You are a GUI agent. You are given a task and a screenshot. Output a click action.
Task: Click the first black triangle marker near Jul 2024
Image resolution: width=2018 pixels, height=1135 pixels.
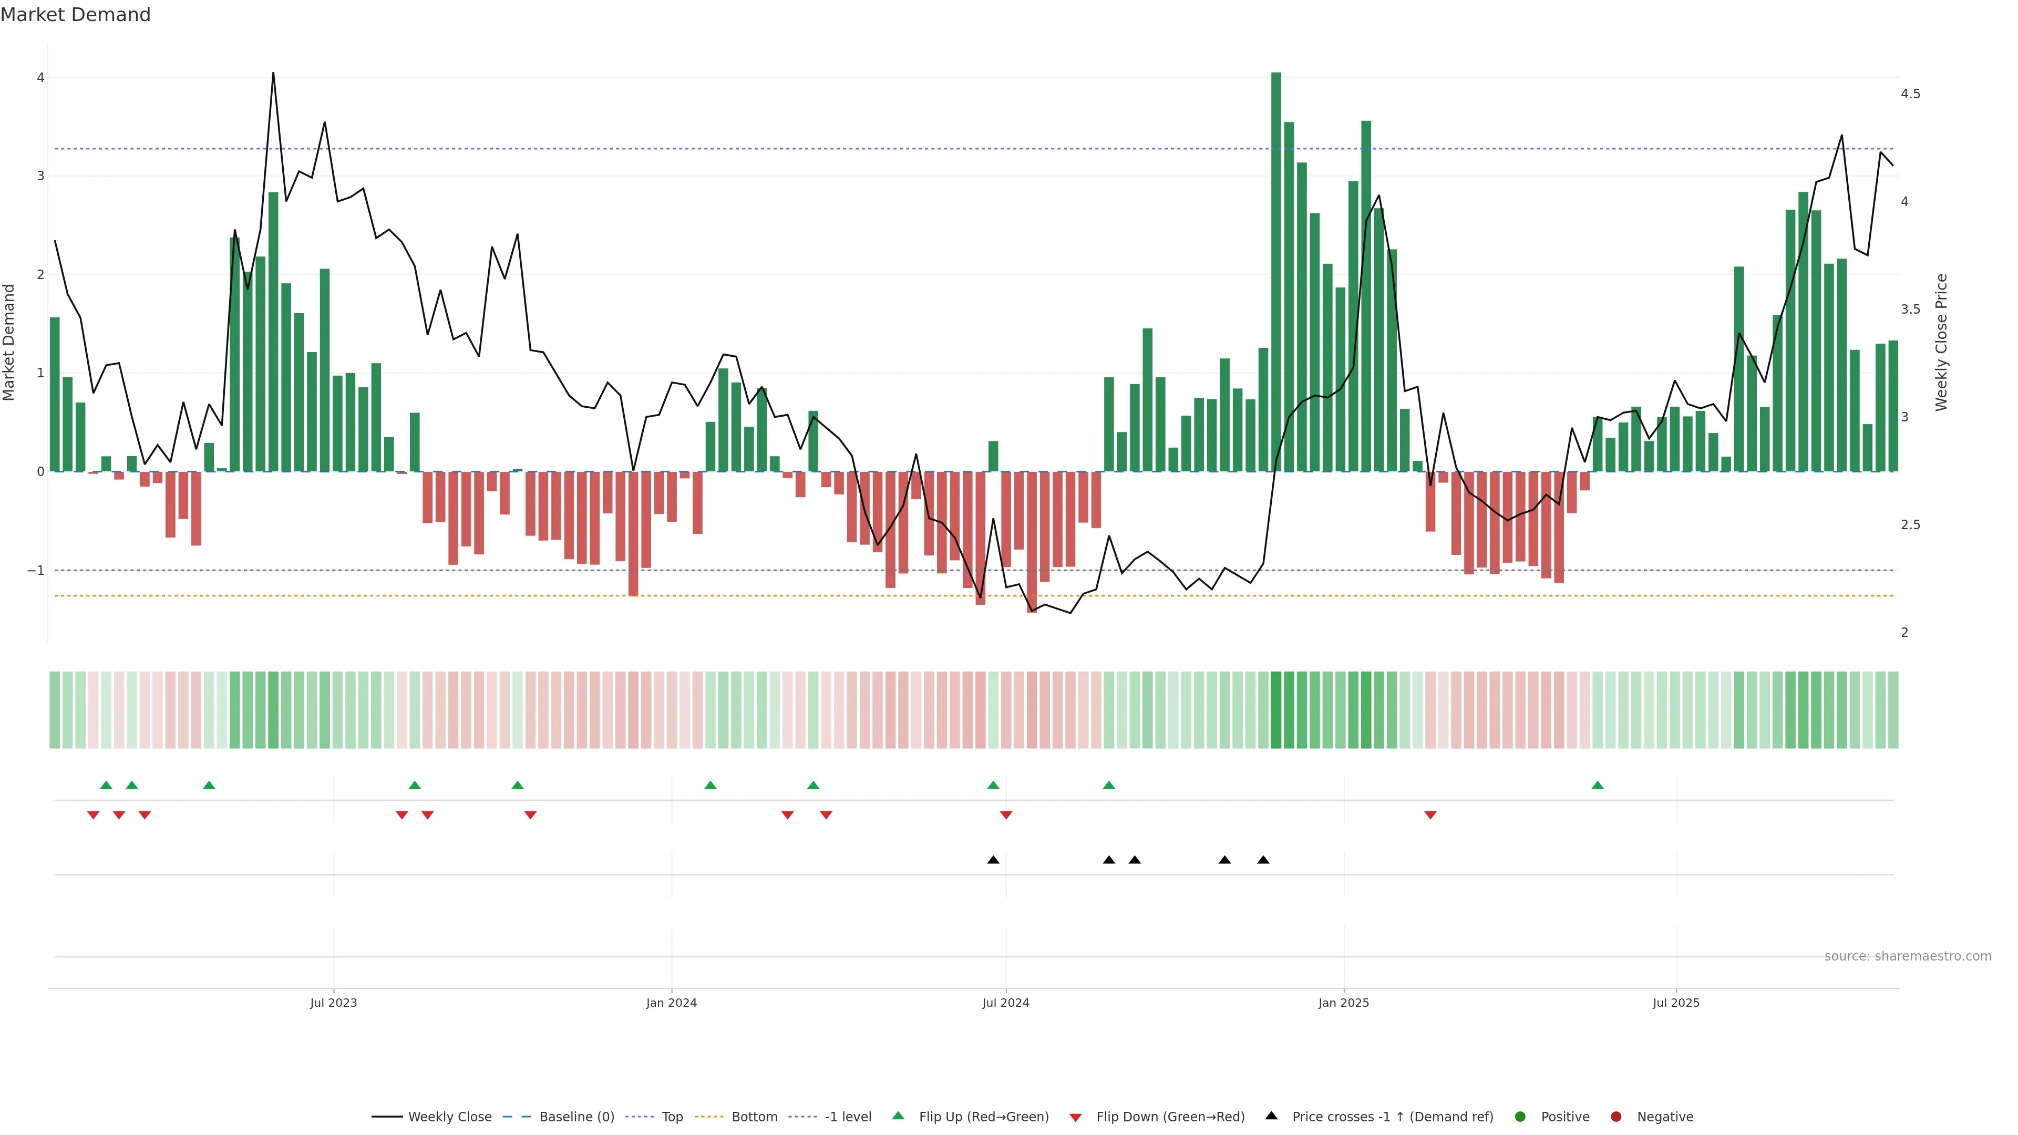click(x=993, y=860)
